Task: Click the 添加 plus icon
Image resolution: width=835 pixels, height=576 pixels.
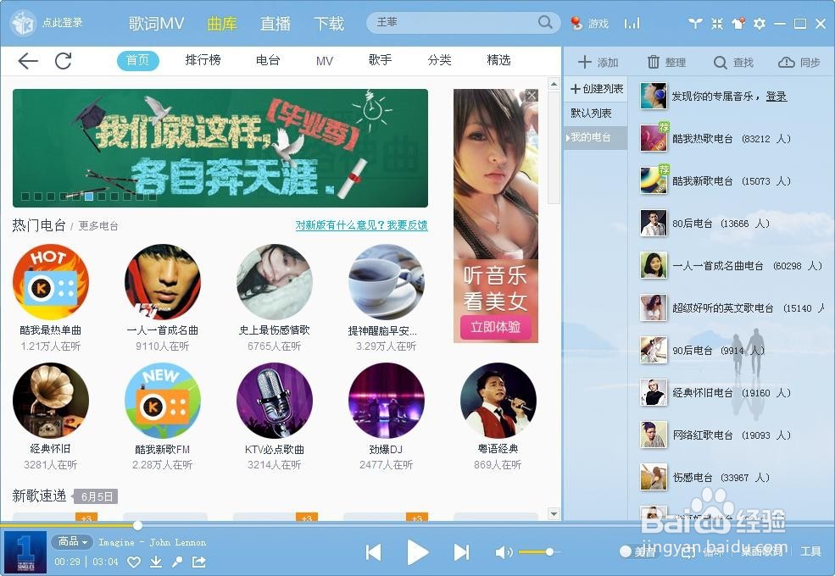Action: pyautogui.click(x=585, y=63)
